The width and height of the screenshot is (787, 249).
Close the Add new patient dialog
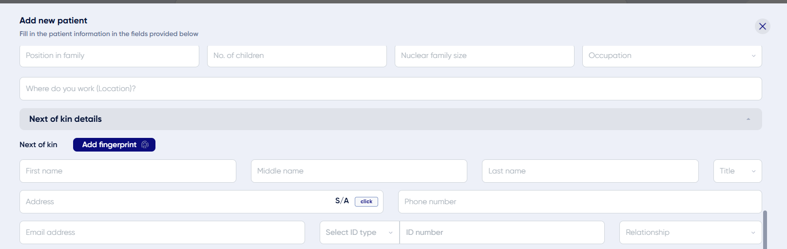[762, 26]
